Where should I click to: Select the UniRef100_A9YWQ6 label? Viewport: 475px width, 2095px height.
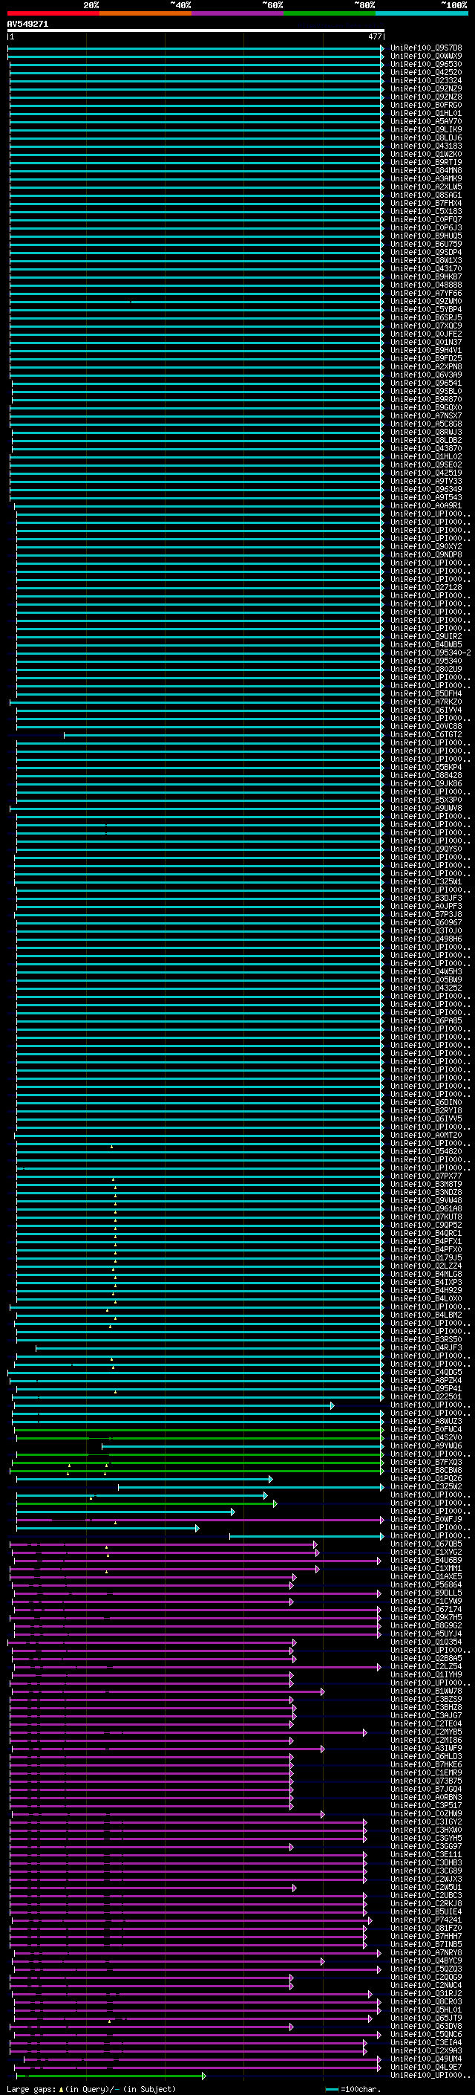click(x=425, y=1445)
